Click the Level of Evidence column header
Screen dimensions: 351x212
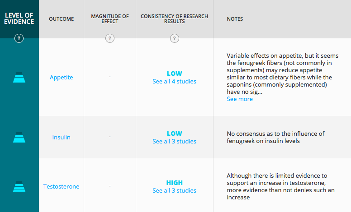coord(19,18)
